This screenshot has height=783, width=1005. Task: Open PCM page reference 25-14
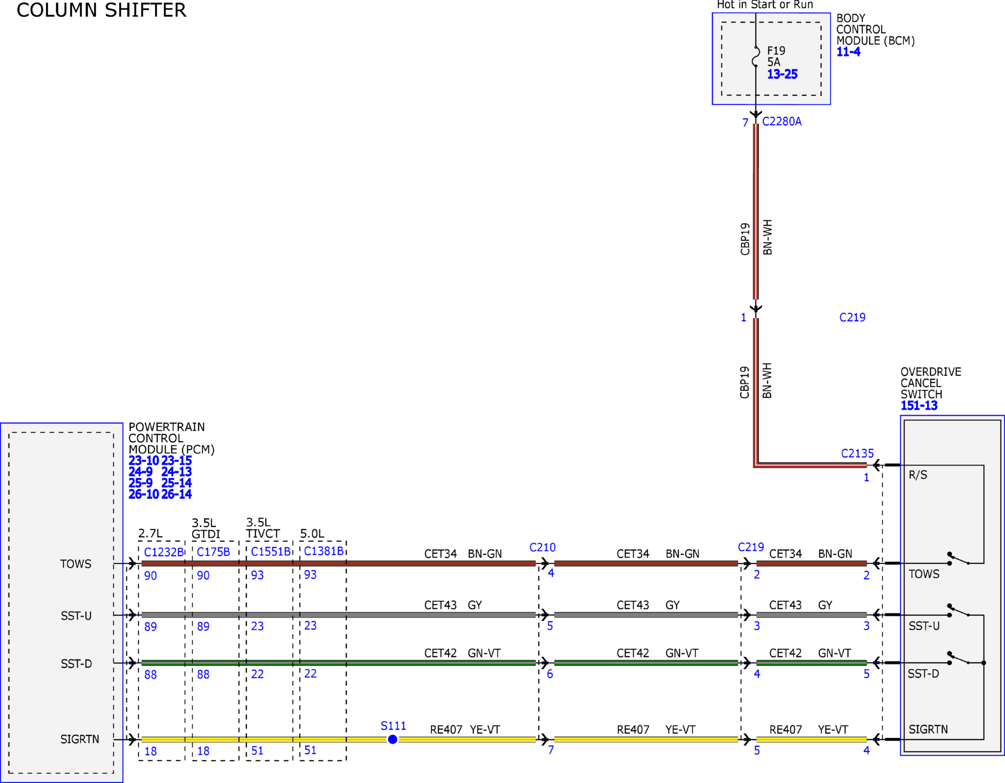(176, 483)
